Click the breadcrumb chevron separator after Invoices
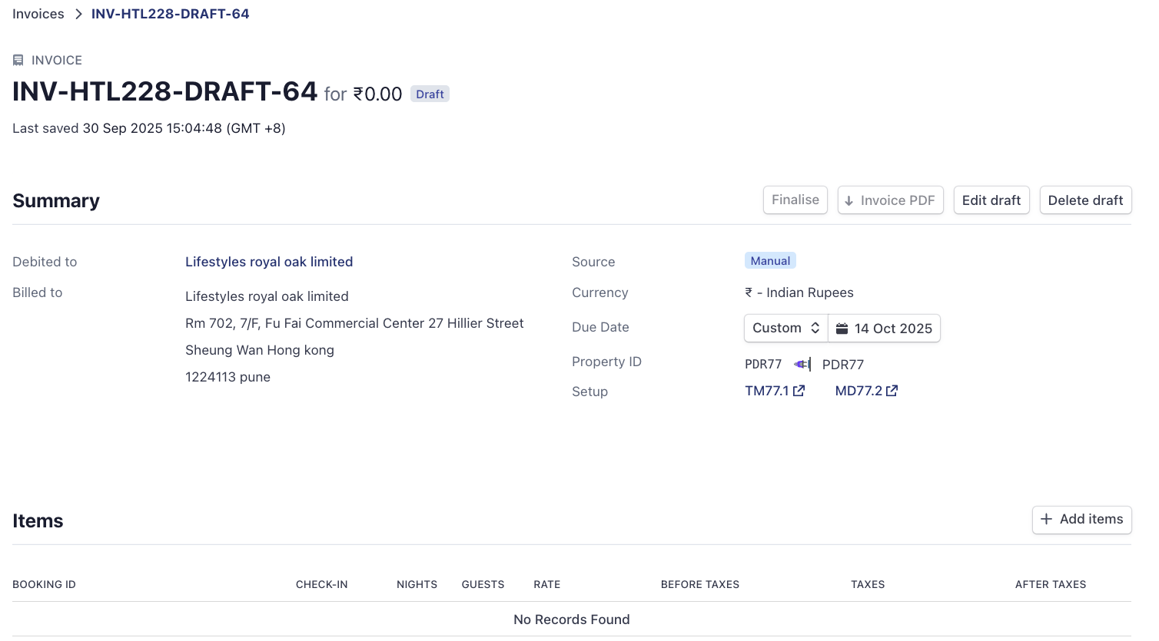 [78, 14]
